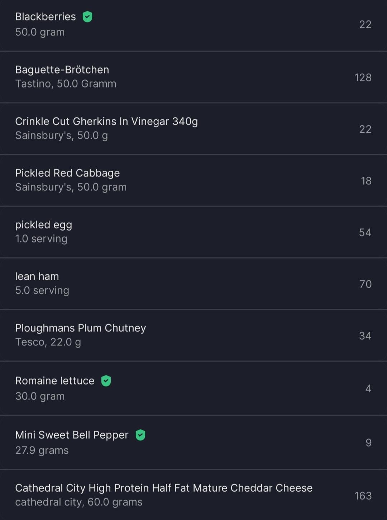Open the Pickled Red Cabbage item
Screen dimensions: 387x520
(67, 173)
